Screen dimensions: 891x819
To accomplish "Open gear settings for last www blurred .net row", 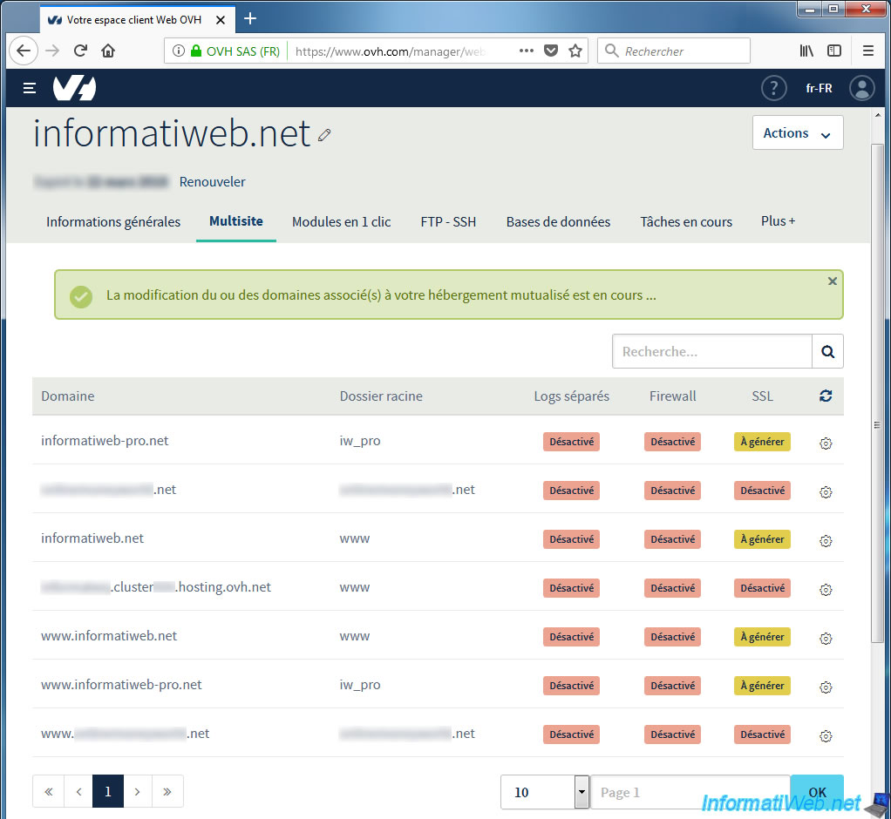I will pos(826,736).
